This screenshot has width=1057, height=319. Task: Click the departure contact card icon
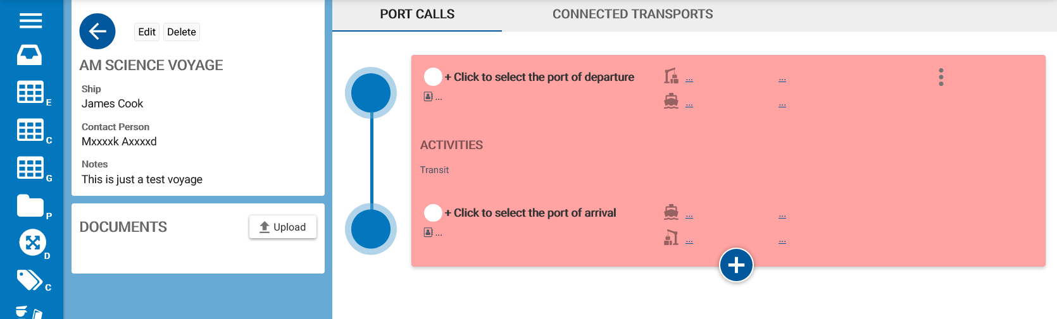tap(428, 97)
